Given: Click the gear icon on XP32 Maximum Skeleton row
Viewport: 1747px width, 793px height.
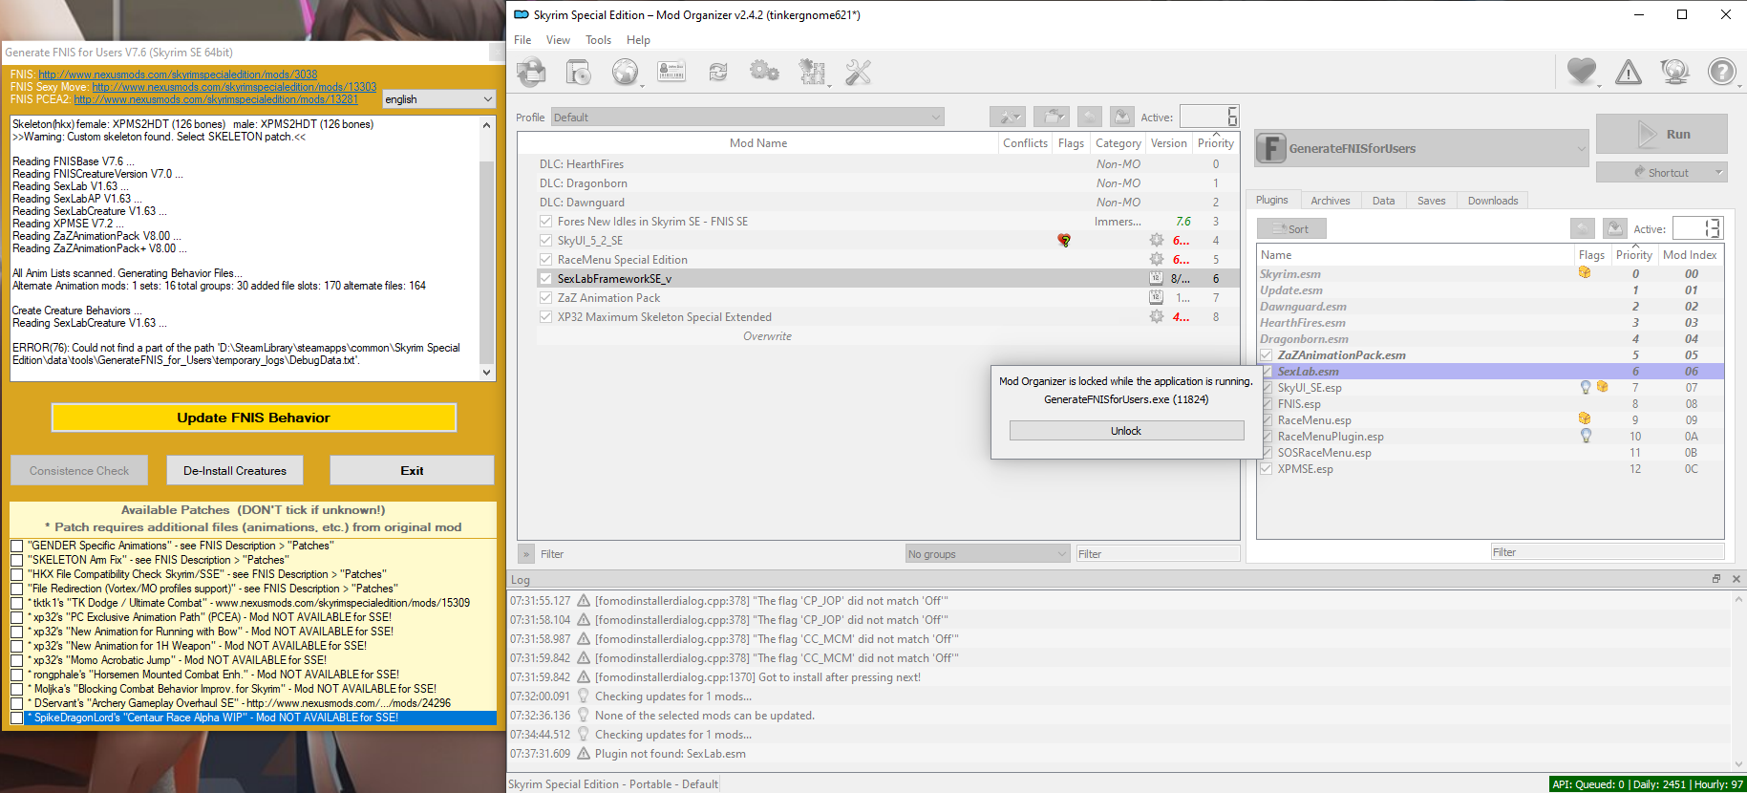Looking at the screenshot, I should 1157,317.
